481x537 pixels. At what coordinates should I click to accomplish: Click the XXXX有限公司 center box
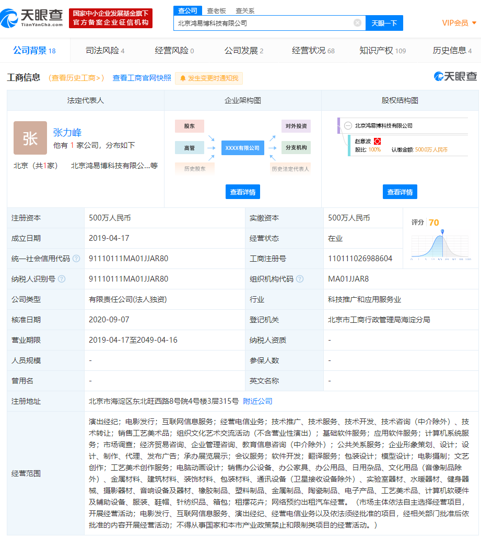pos(243,148)
